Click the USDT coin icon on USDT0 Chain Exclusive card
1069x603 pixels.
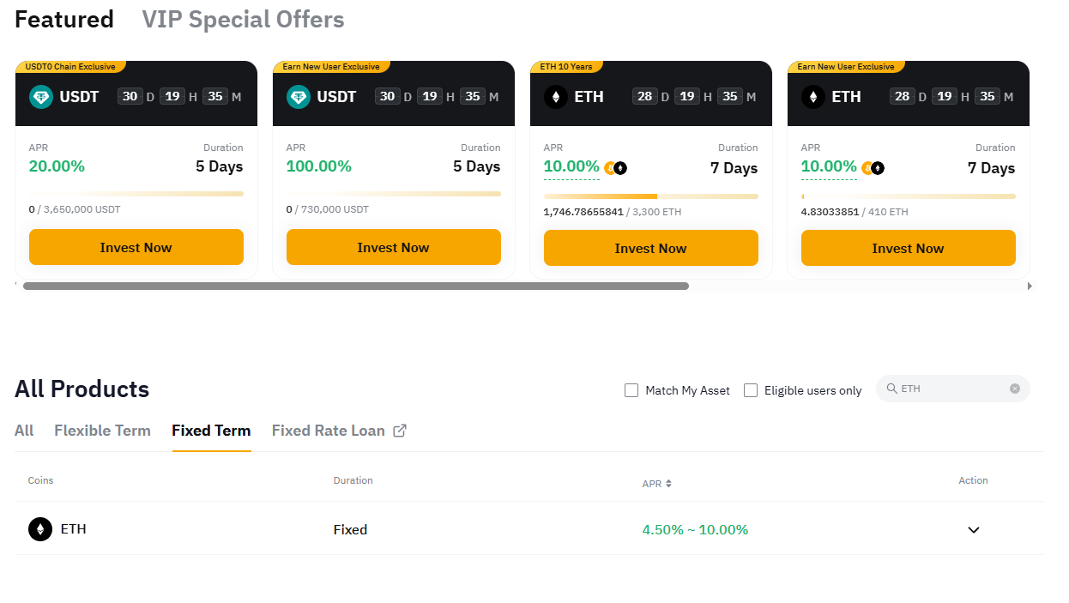point(41,97)
